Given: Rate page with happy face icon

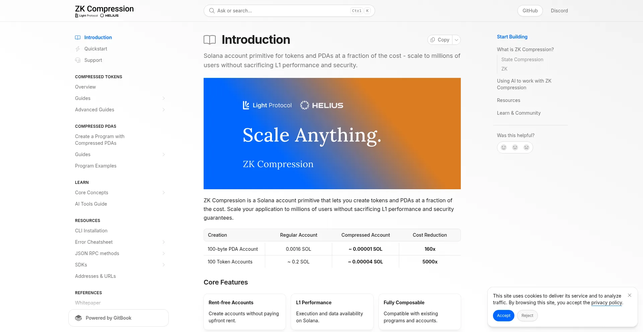Looking at the screenshot, I should coord(504,147).
